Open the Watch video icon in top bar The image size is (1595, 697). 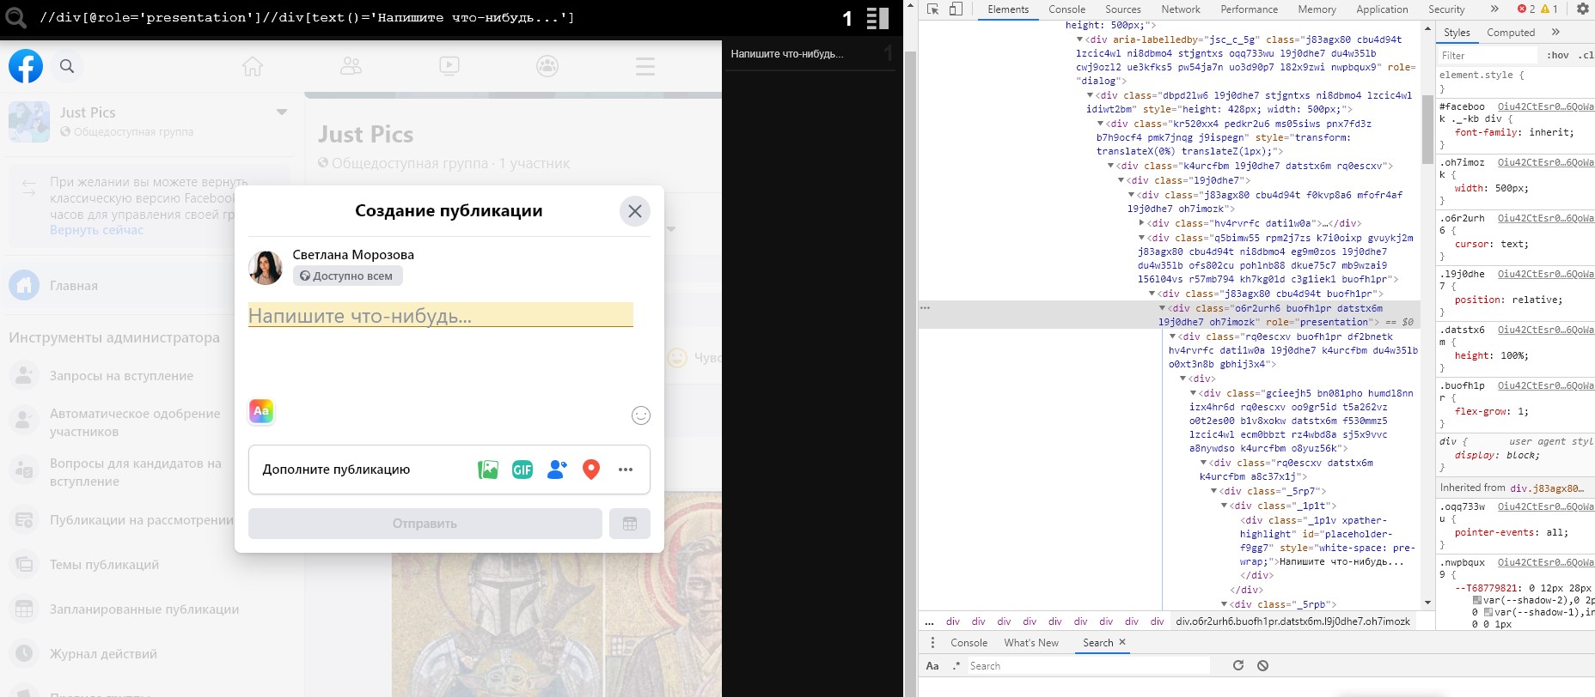point(449,66)
